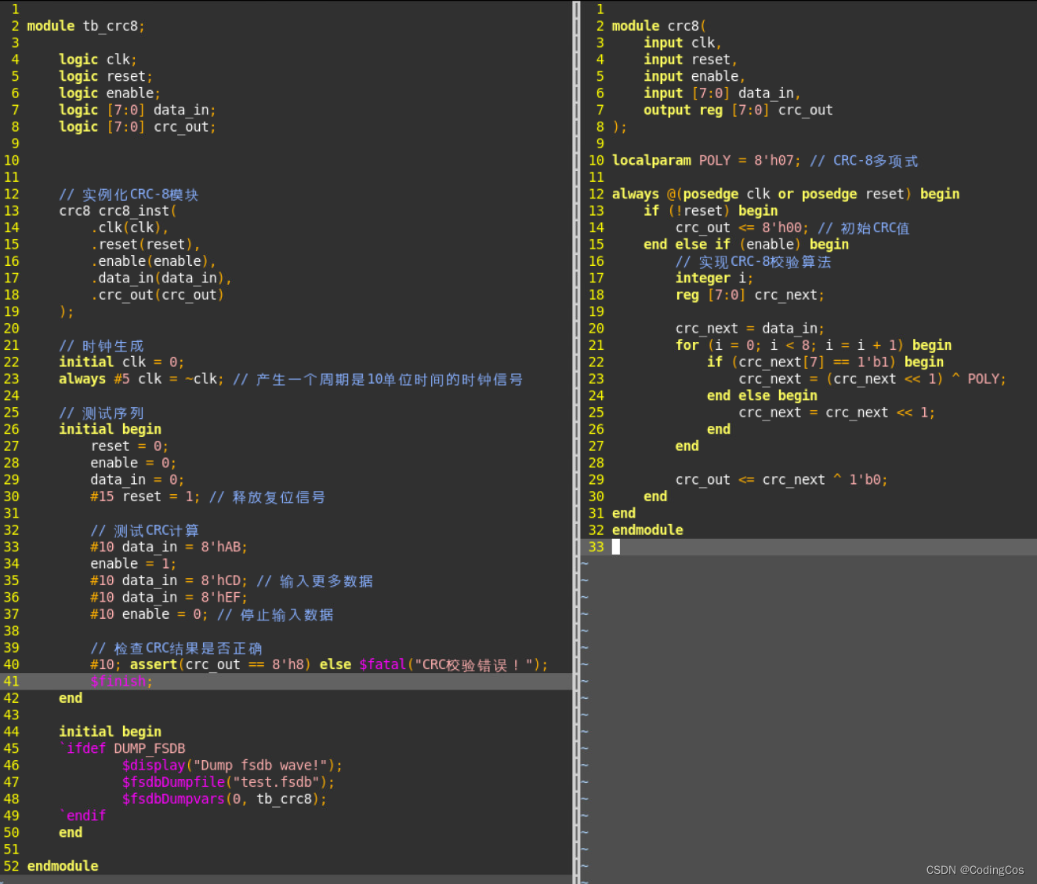The width and height of the screenshot is (1037, 884).
Task: Click '$fatal' call on line 40
Action: pyautogui.click(x=383, y=664)
